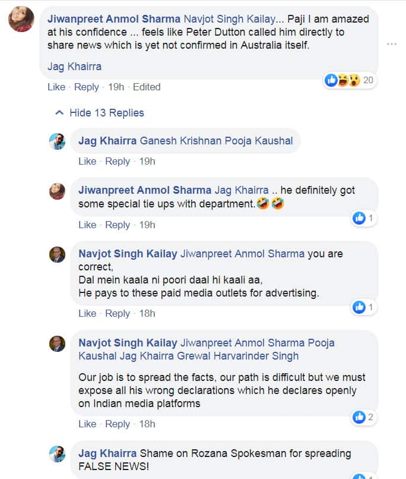Click the thumbs-up reaction icon on top comment
The height and width of the screenshot is (479, 406).
[331, 80]
